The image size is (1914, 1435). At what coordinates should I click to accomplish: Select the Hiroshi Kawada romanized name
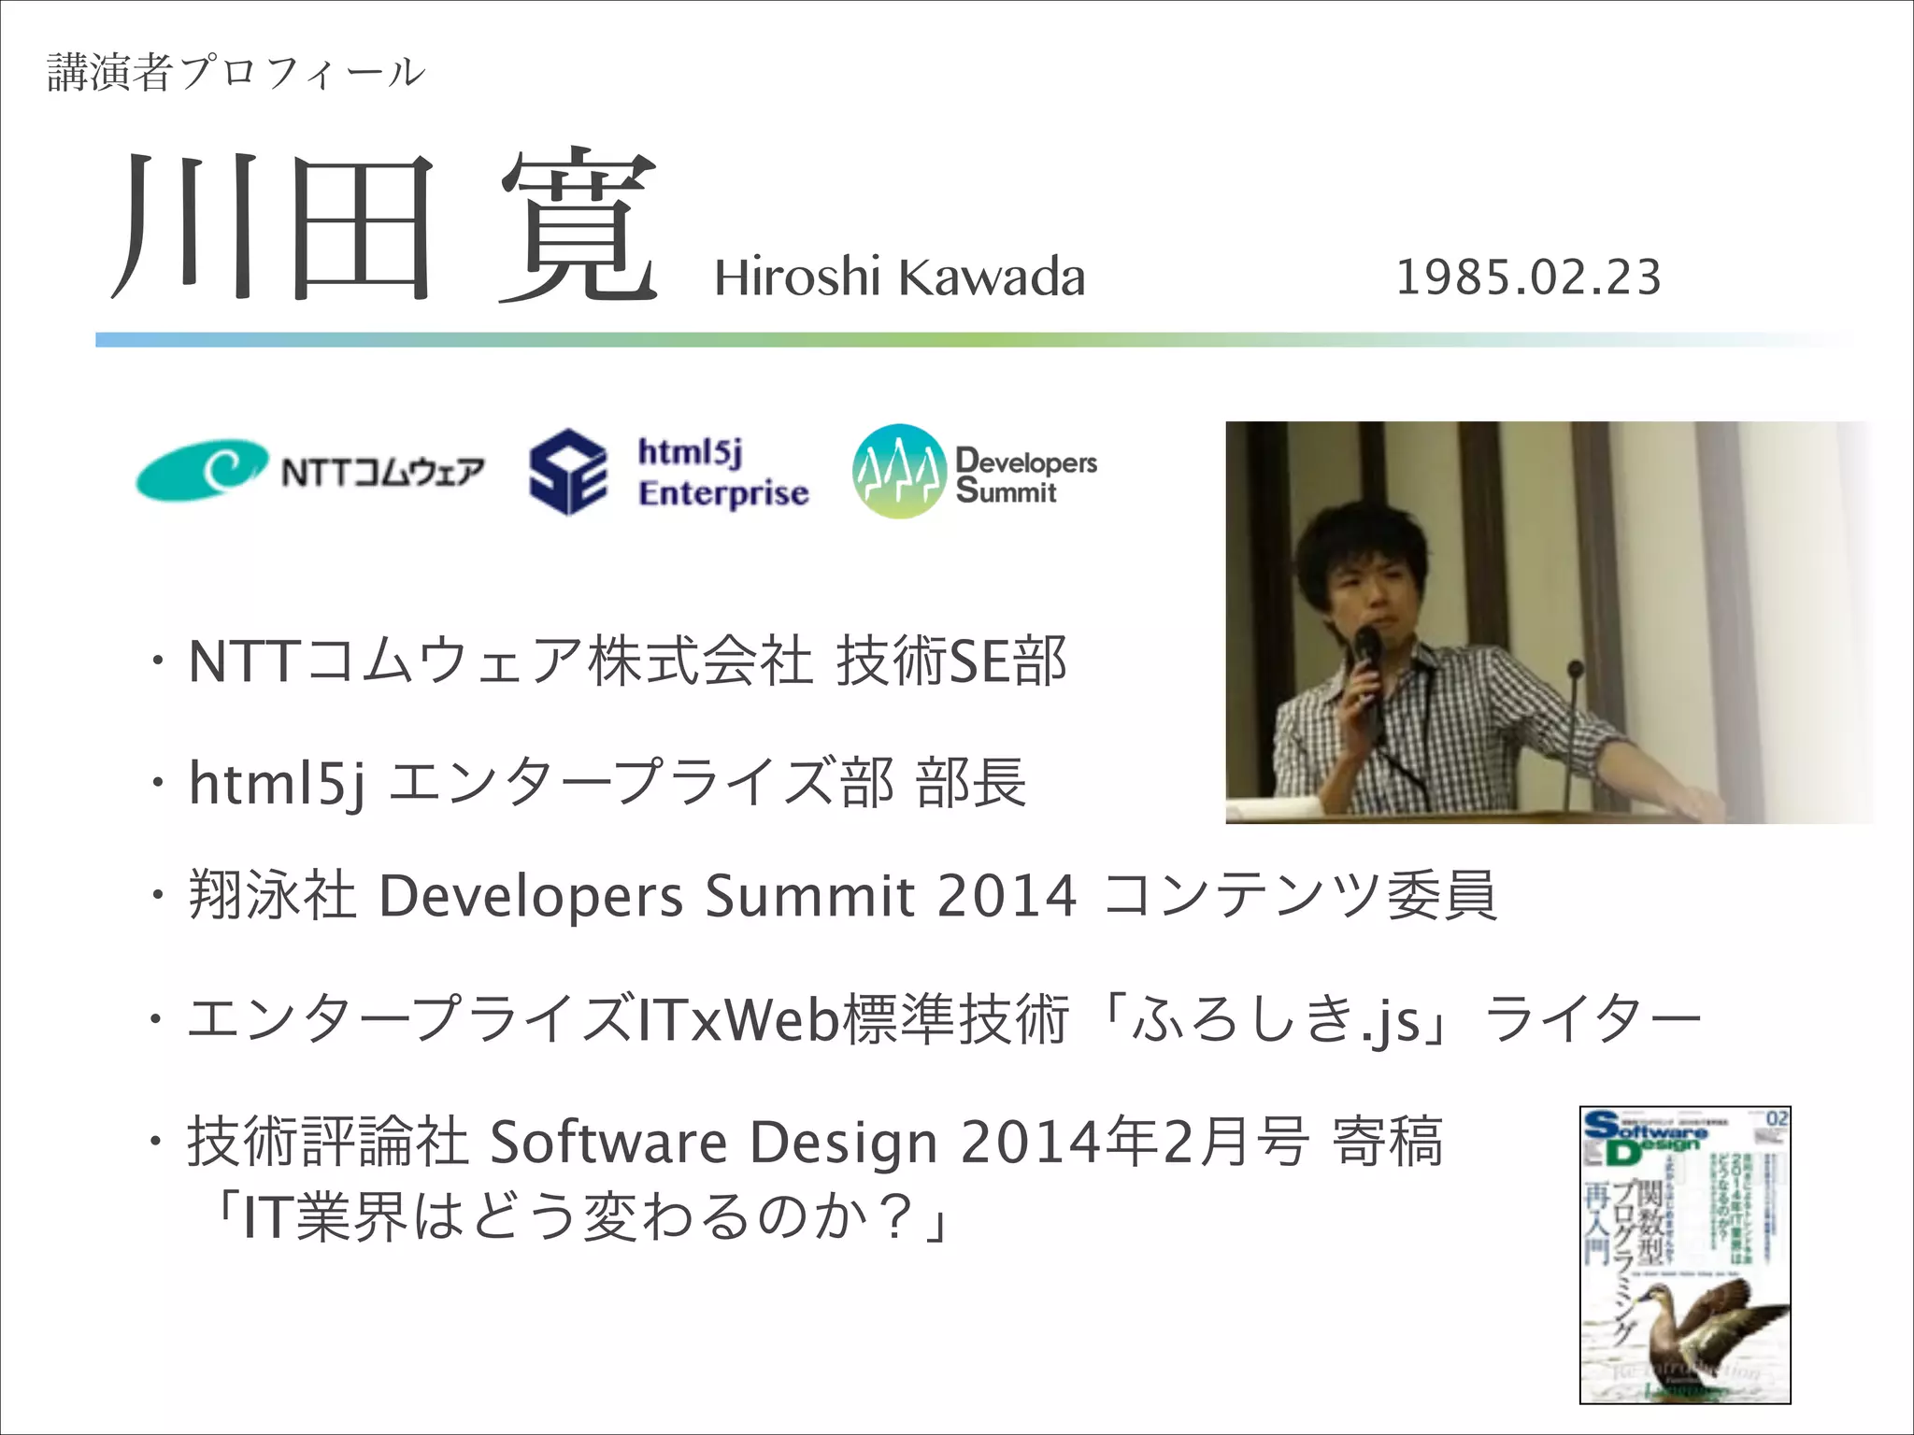pyautogui.click(x=899, y=278)
